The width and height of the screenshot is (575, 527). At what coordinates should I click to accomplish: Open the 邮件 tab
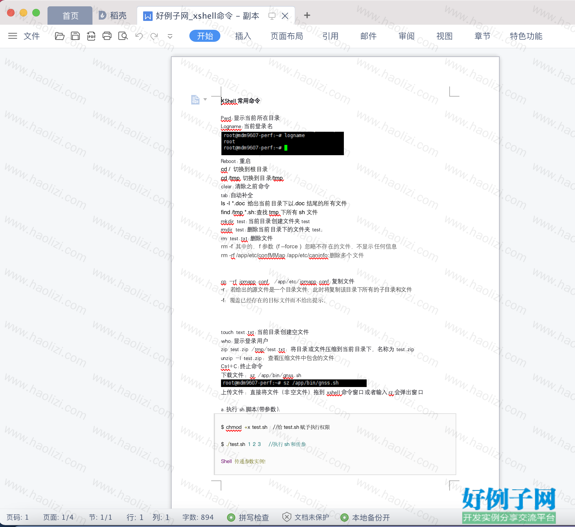coord(369,36)
